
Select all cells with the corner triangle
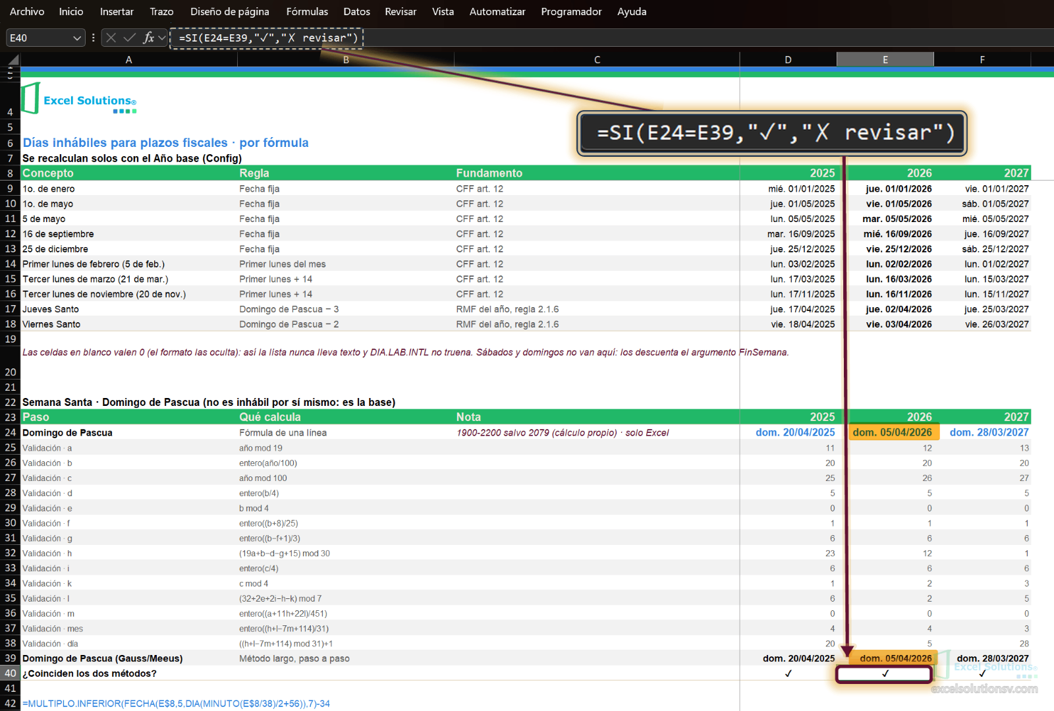click(x=13, y=60)
